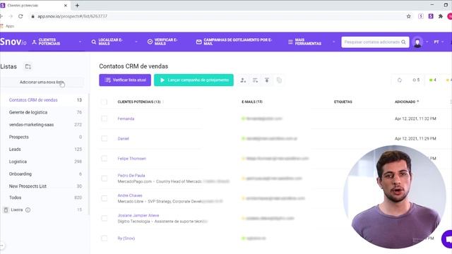Screen dimensions: 452x254
Task: Select the checkbox for Josiane Jampier Alieve
Action: pos(105,218)
